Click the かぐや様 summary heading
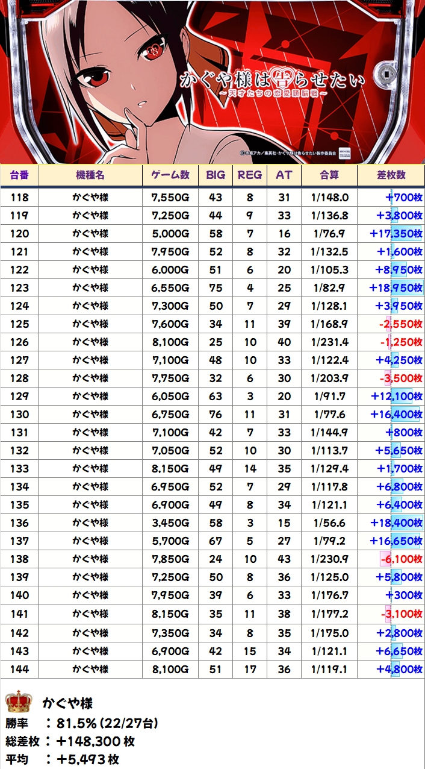 (x=67, y=703)
